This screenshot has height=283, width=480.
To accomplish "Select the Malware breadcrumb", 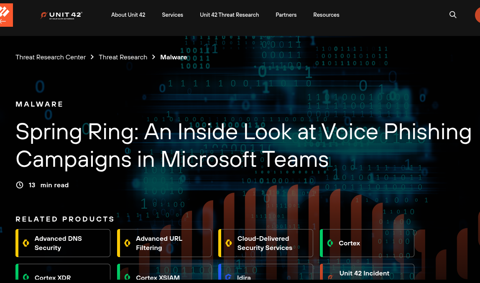I will [174, 57].
